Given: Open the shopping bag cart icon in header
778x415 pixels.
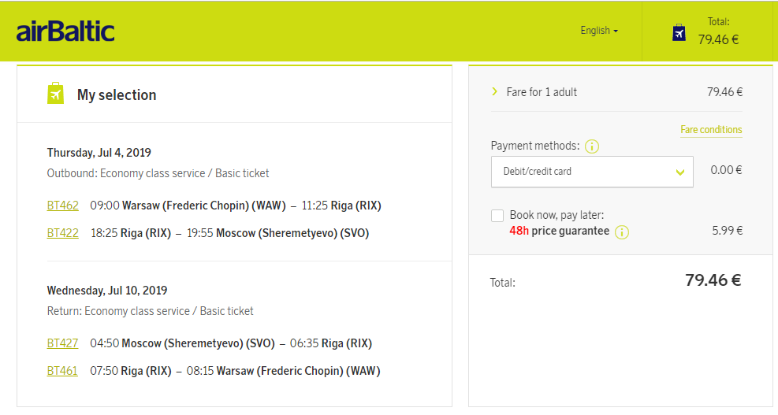Looking at the screenshot, I should pyautogui.click(x=679, y=33).
